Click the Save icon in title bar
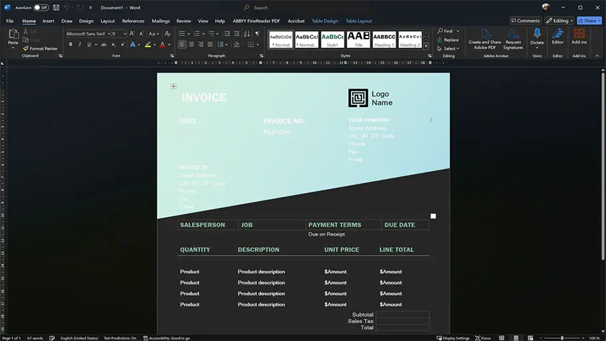Image resolution: width=606 pixels, height=341 pixels. click(x=57, y=7)
